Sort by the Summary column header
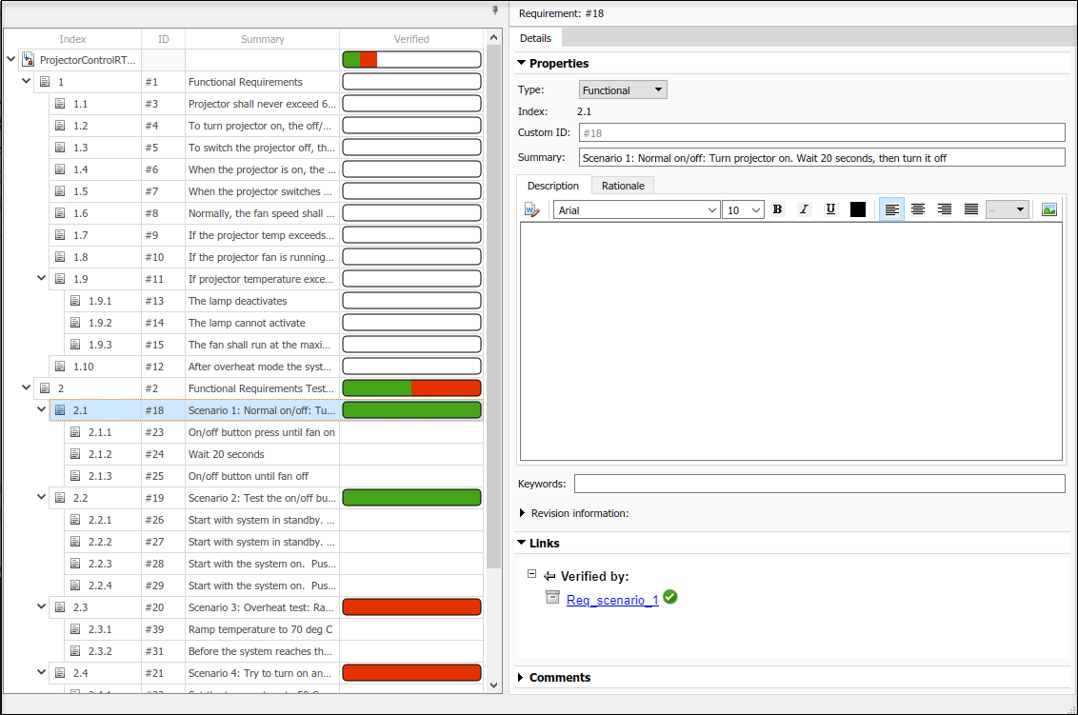The image size is (1078, 715). pyautogui.click(x=262, y=39)
